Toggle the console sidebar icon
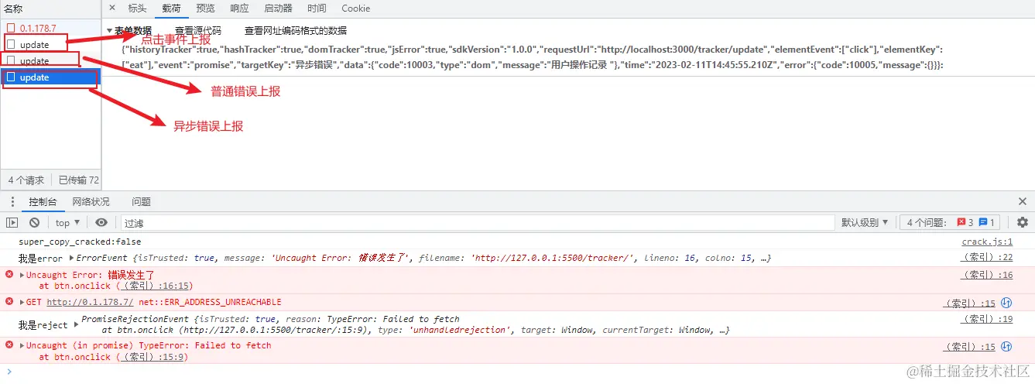This screenshot has width=1035, height=384. click(x=12, y=222)
